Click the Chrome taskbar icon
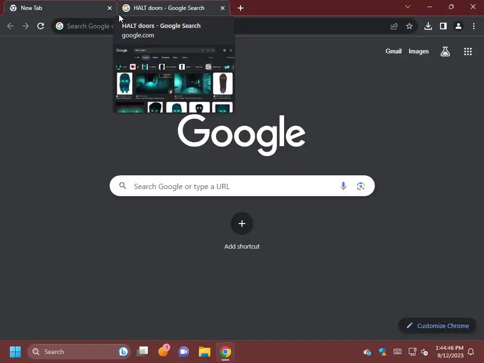 pos(225,352)
